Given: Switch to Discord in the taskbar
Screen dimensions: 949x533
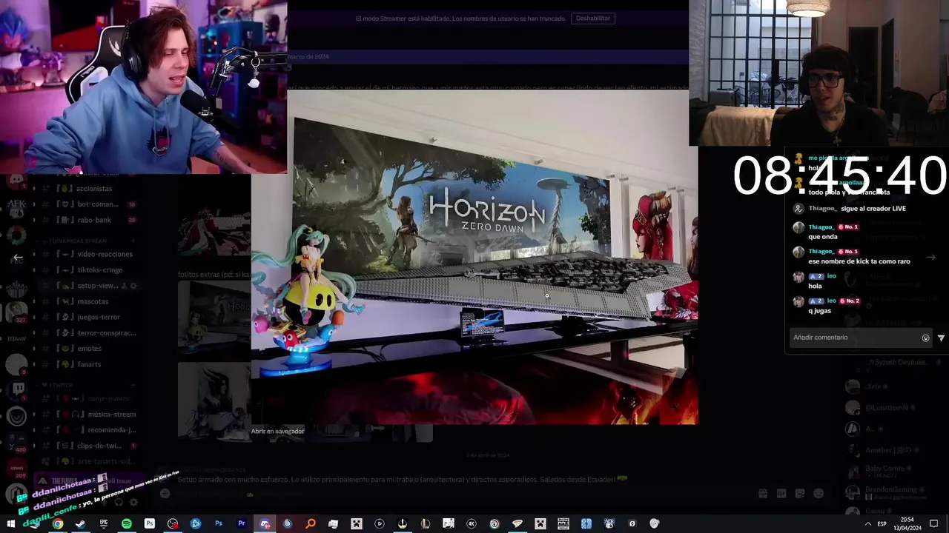Looking at the screenshot, I should click(x=265, y=524).
